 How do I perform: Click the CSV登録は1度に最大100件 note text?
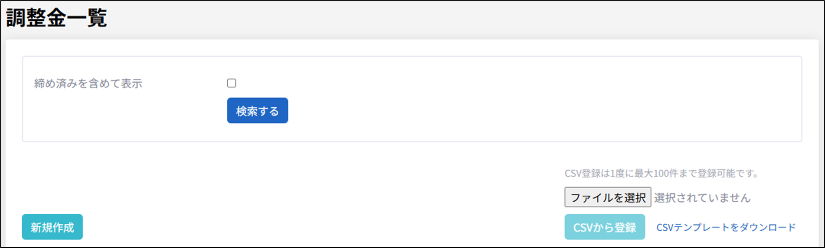pos(661,174)
